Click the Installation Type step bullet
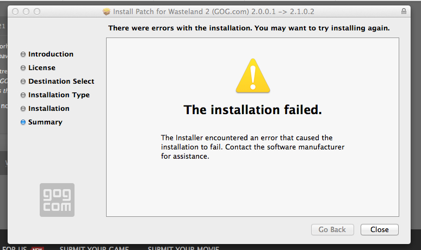The height and width of the screenshot is (250, 421). (x=23, y=95)
